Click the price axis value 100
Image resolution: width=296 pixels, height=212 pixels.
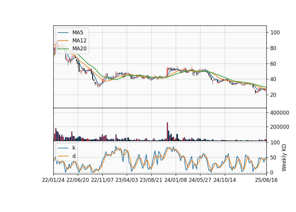275,33
